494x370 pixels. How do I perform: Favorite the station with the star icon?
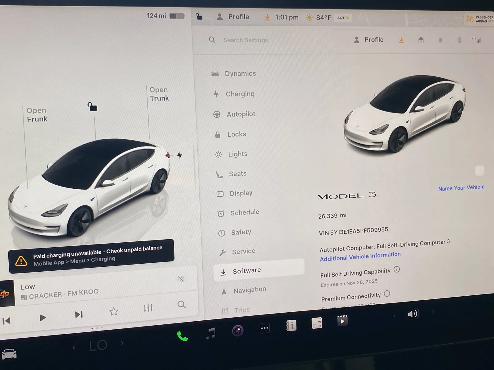click(x=114, y=311)
